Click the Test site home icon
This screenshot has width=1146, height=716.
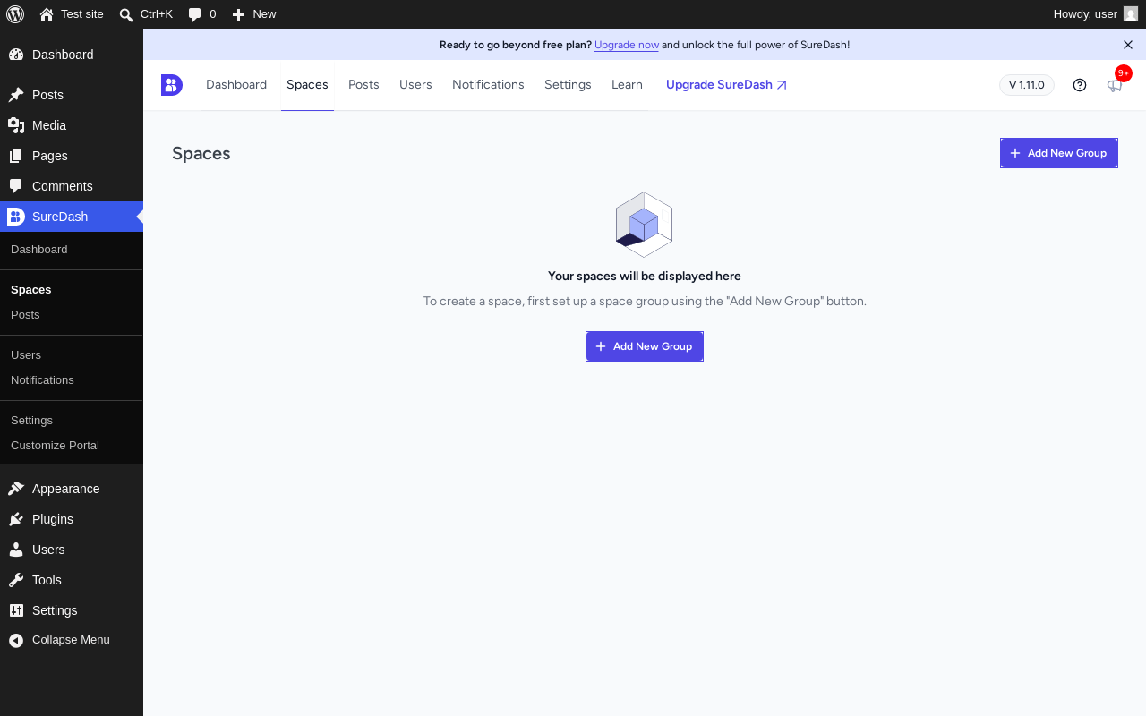[x=47, y=14]
